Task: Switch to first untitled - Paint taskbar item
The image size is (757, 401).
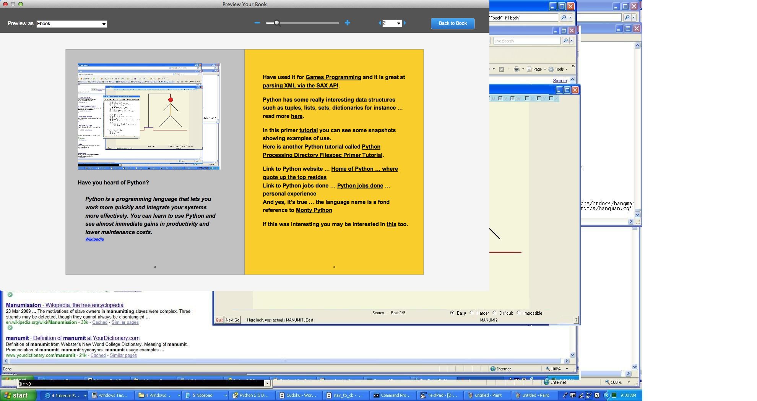Action: point(488,395)
